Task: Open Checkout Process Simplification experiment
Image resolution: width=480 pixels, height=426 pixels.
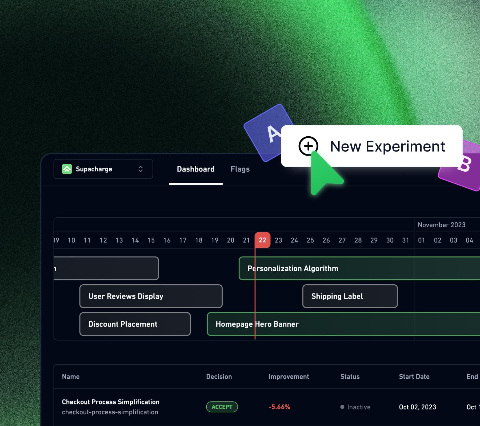Action: 110,402
